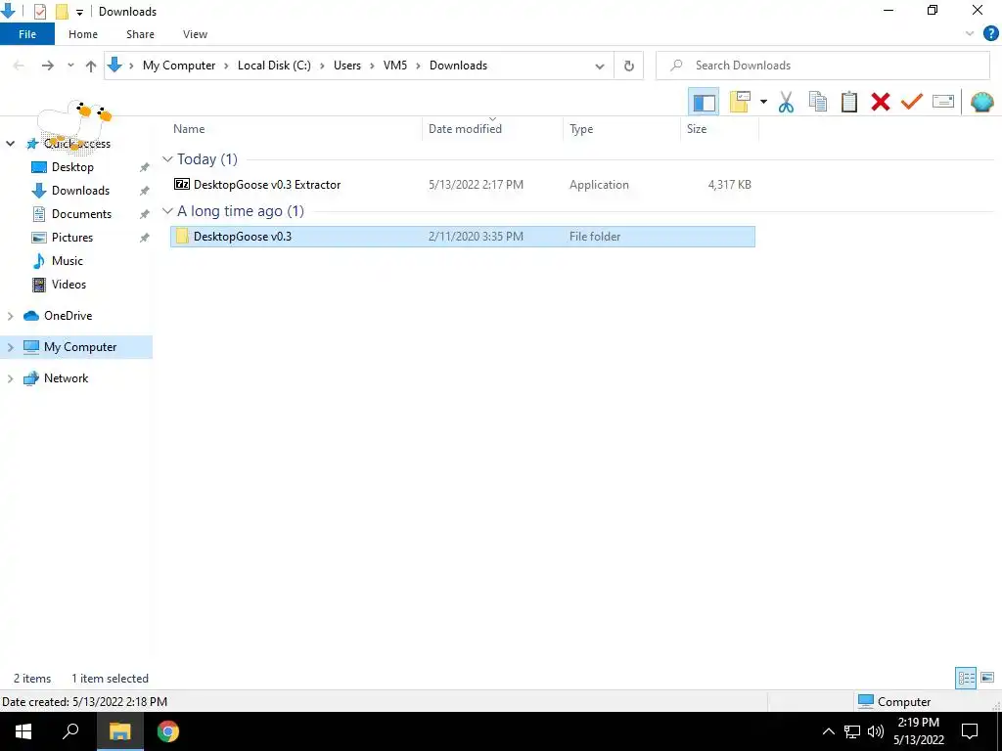
Task: Open Documents in the navigation pane
Action: [x=81, y=214]
